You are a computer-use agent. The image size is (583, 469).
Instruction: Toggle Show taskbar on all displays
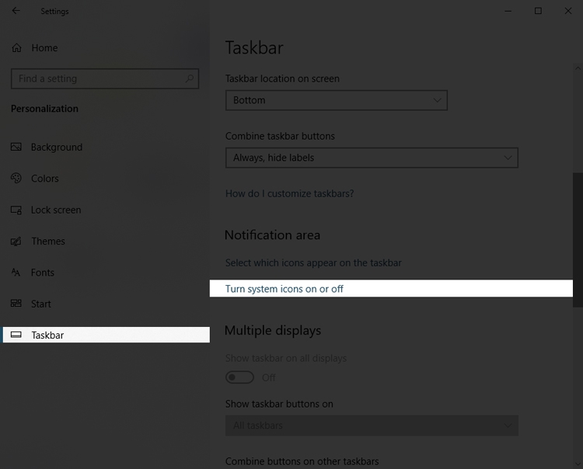point(239,377)
